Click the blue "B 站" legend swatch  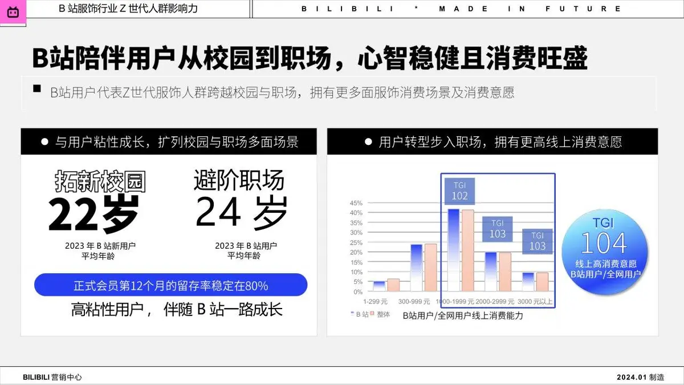352,314
